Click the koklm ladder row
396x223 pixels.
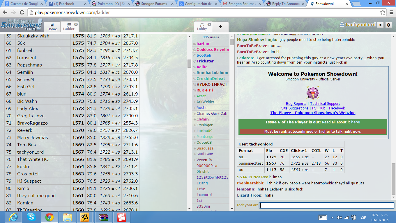coord(72,167)
